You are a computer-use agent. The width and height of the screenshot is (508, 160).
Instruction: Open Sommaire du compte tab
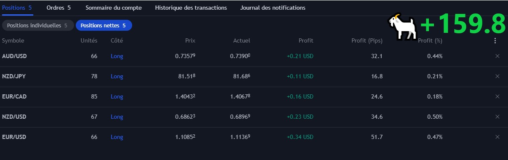[x=114, y=8]
